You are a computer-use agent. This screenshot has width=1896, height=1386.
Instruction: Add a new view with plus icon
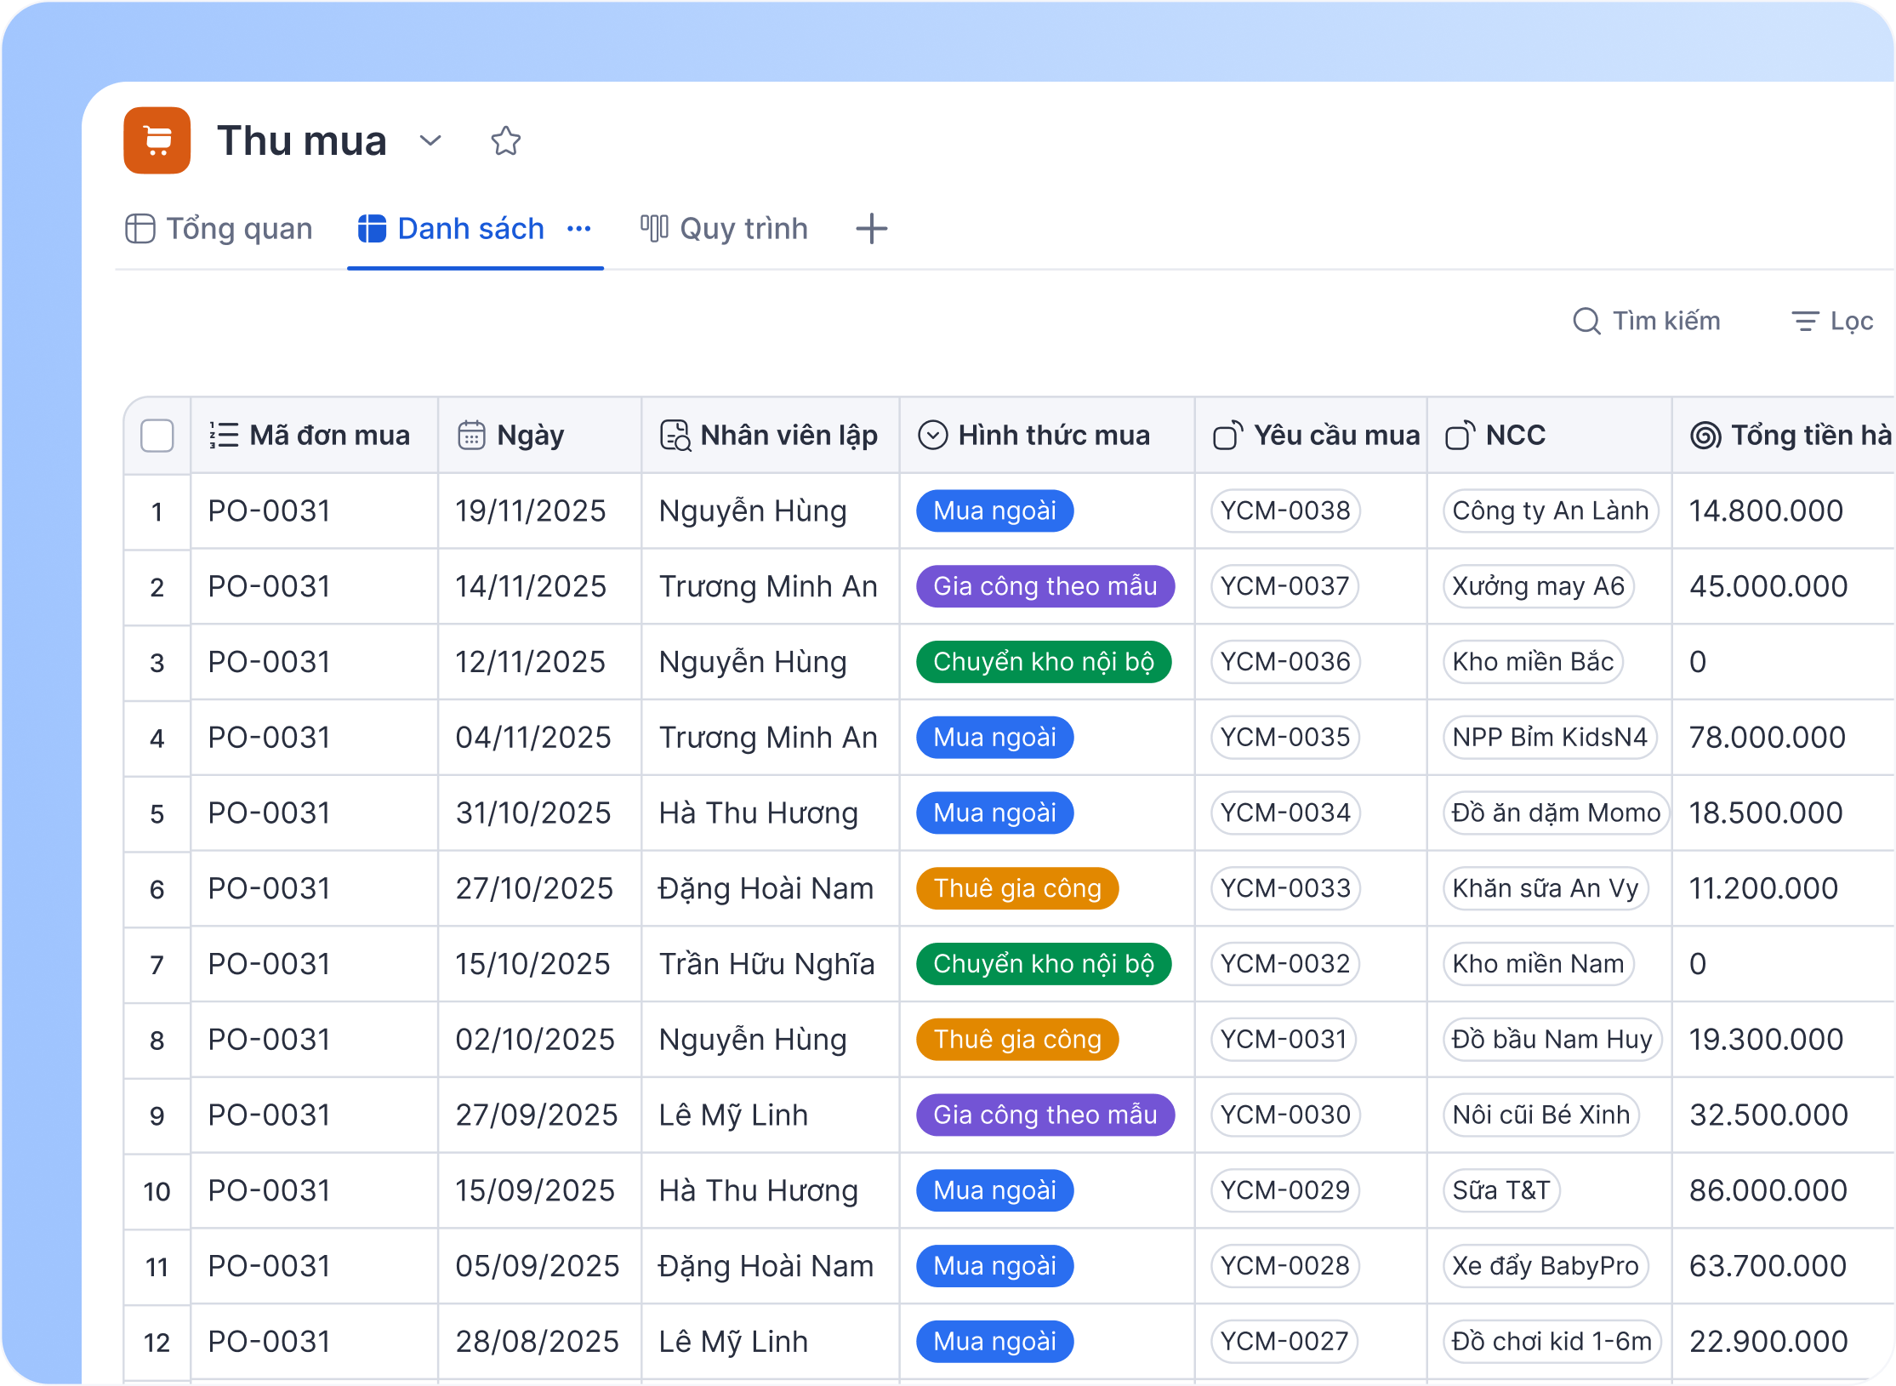(871, 229)
